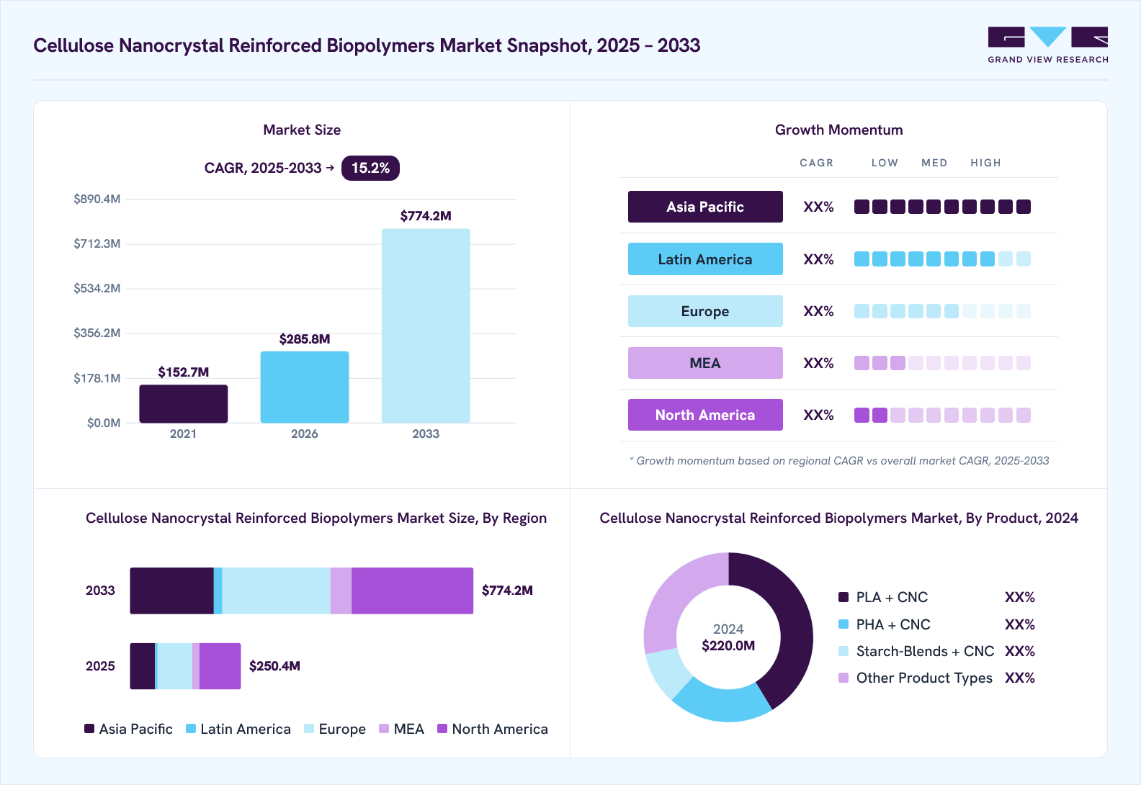1141x785 pixels.
Task: Click the growth momentum footnote text
Action: click(839, 461)
